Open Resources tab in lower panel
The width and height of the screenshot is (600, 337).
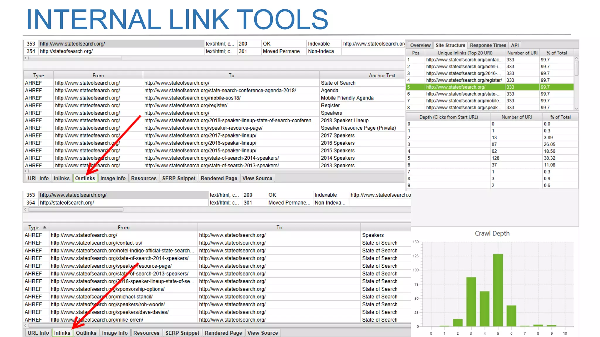click(x=146, y=333)
